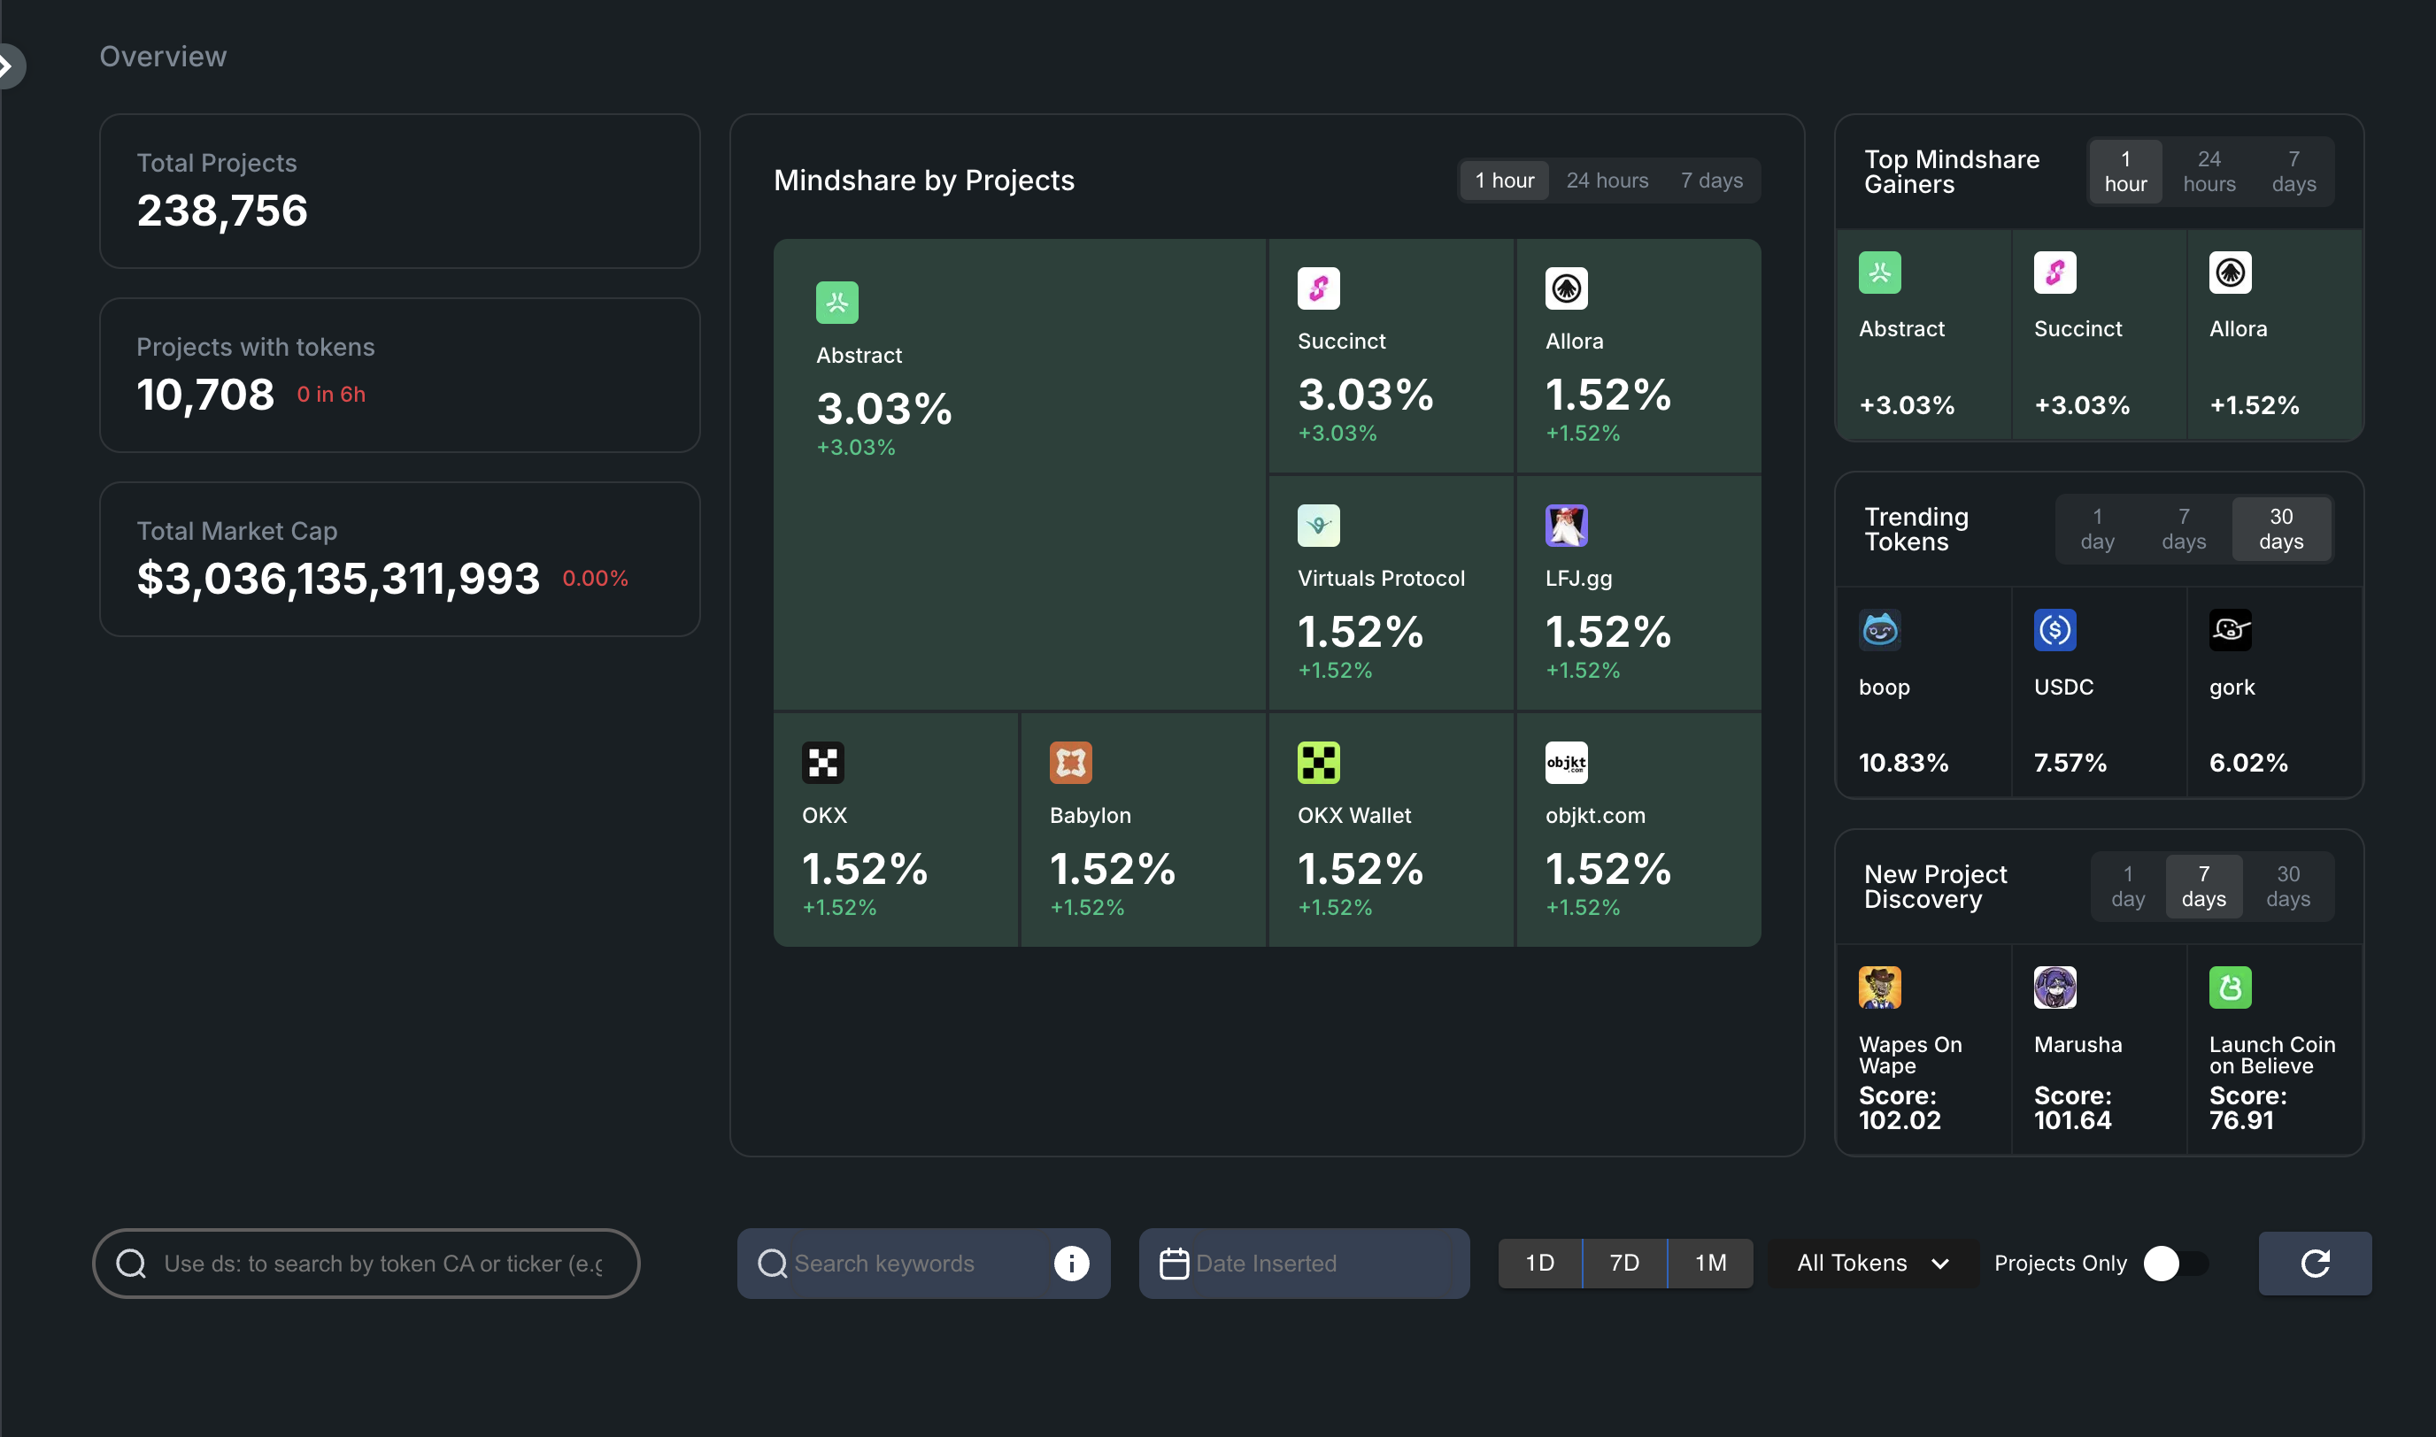Select 24 hours in Mindshare by Projects

tap(1607, 181)
